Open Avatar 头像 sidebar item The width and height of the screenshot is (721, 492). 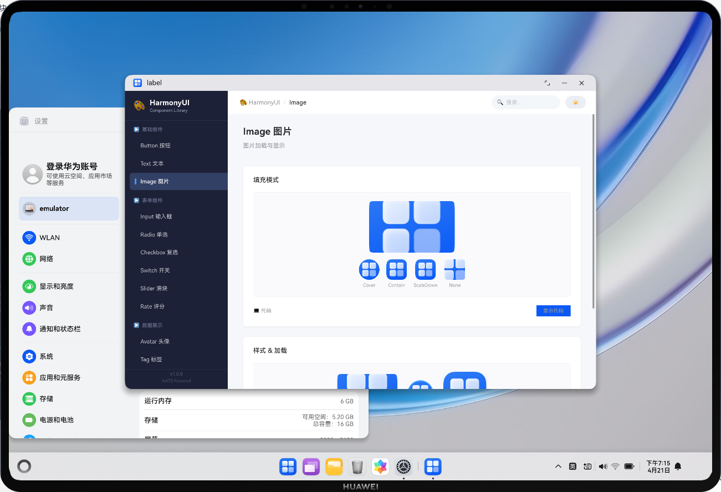tap(178, 341)
